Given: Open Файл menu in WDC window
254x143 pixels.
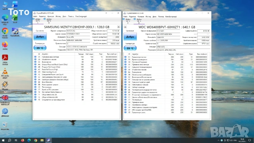Looking at the screenshot, I should tap(125, 17).
